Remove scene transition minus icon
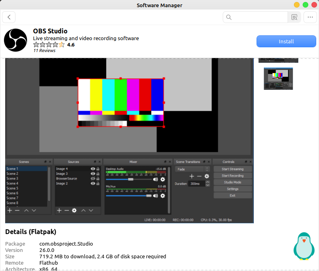 coord(199,176)
